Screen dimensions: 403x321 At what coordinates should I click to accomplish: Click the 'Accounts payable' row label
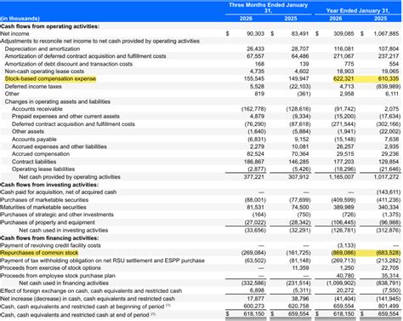(x=34, y=139)
